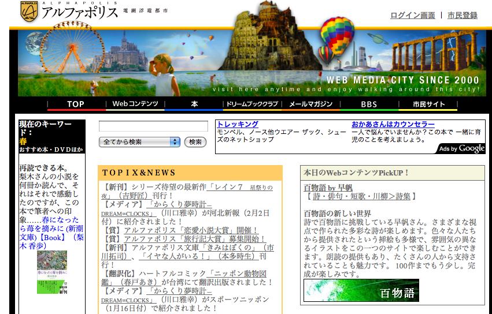Click the book cover thumbnail in sidebar
This screenshot has height=314, width=492.
coord(52,272)
